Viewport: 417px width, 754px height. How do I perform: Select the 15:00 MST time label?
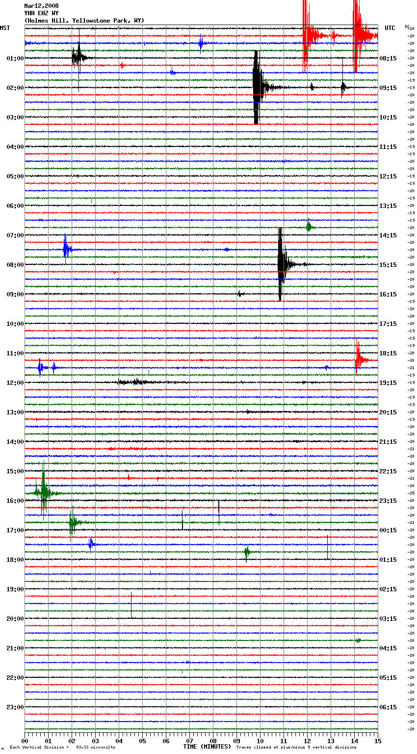click(x=15, y=471)
